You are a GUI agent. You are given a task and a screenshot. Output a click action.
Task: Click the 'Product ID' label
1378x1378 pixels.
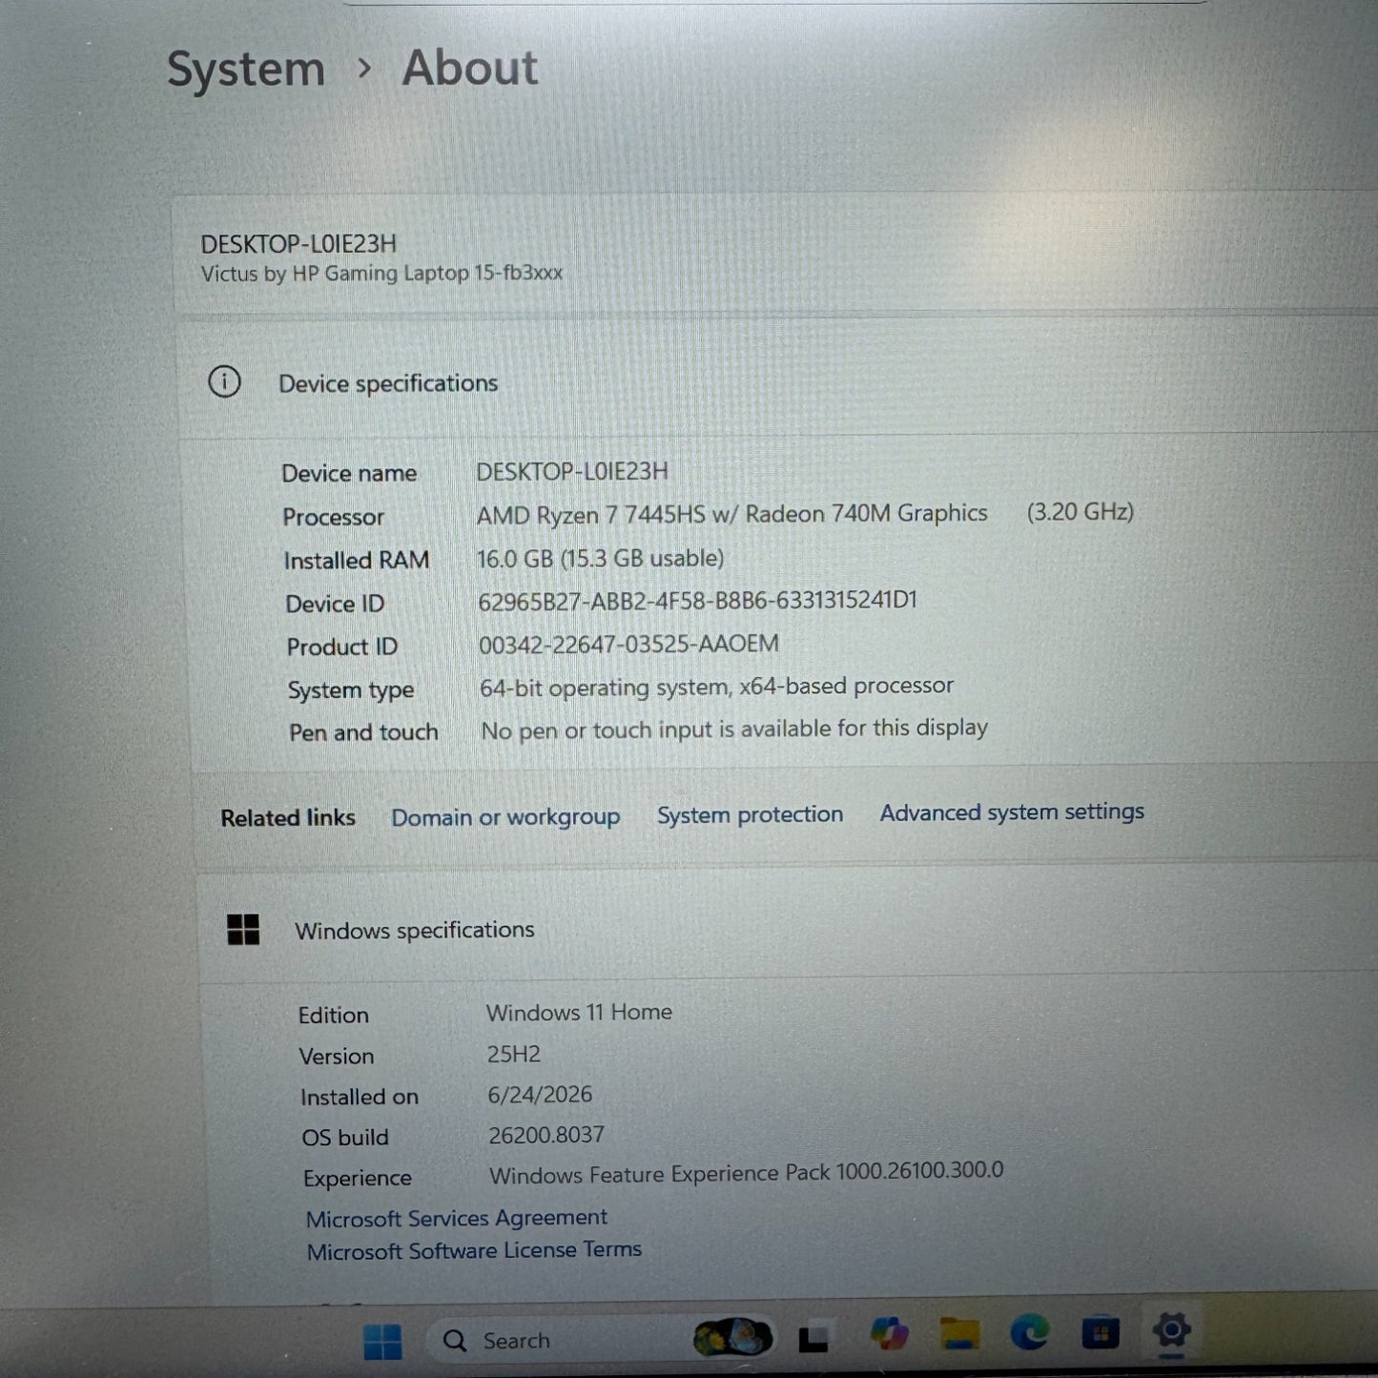(x=342, y=647)
